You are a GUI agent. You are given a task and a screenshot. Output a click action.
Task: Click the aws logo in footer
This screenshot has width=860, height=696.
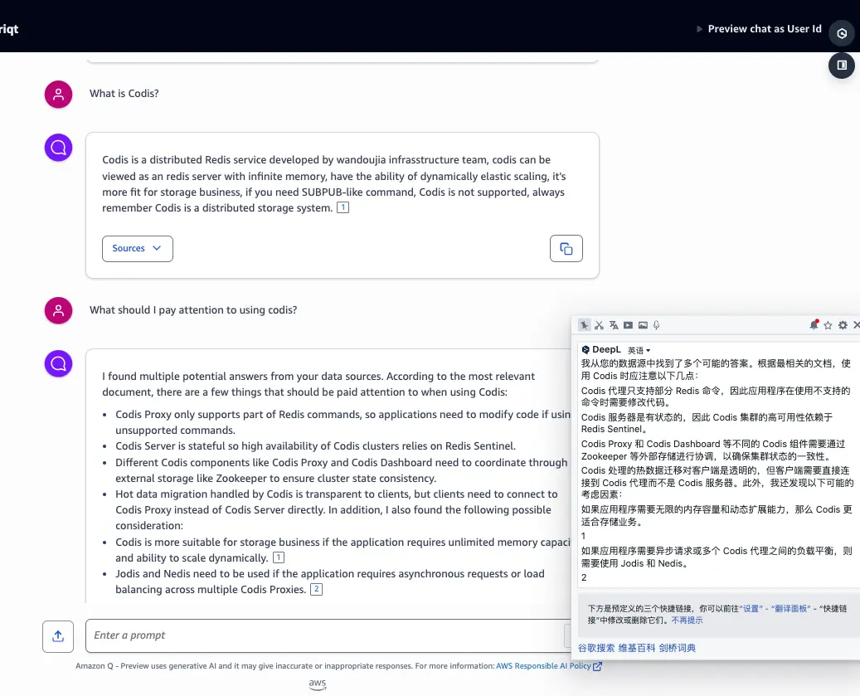click(x=318, y=684)
